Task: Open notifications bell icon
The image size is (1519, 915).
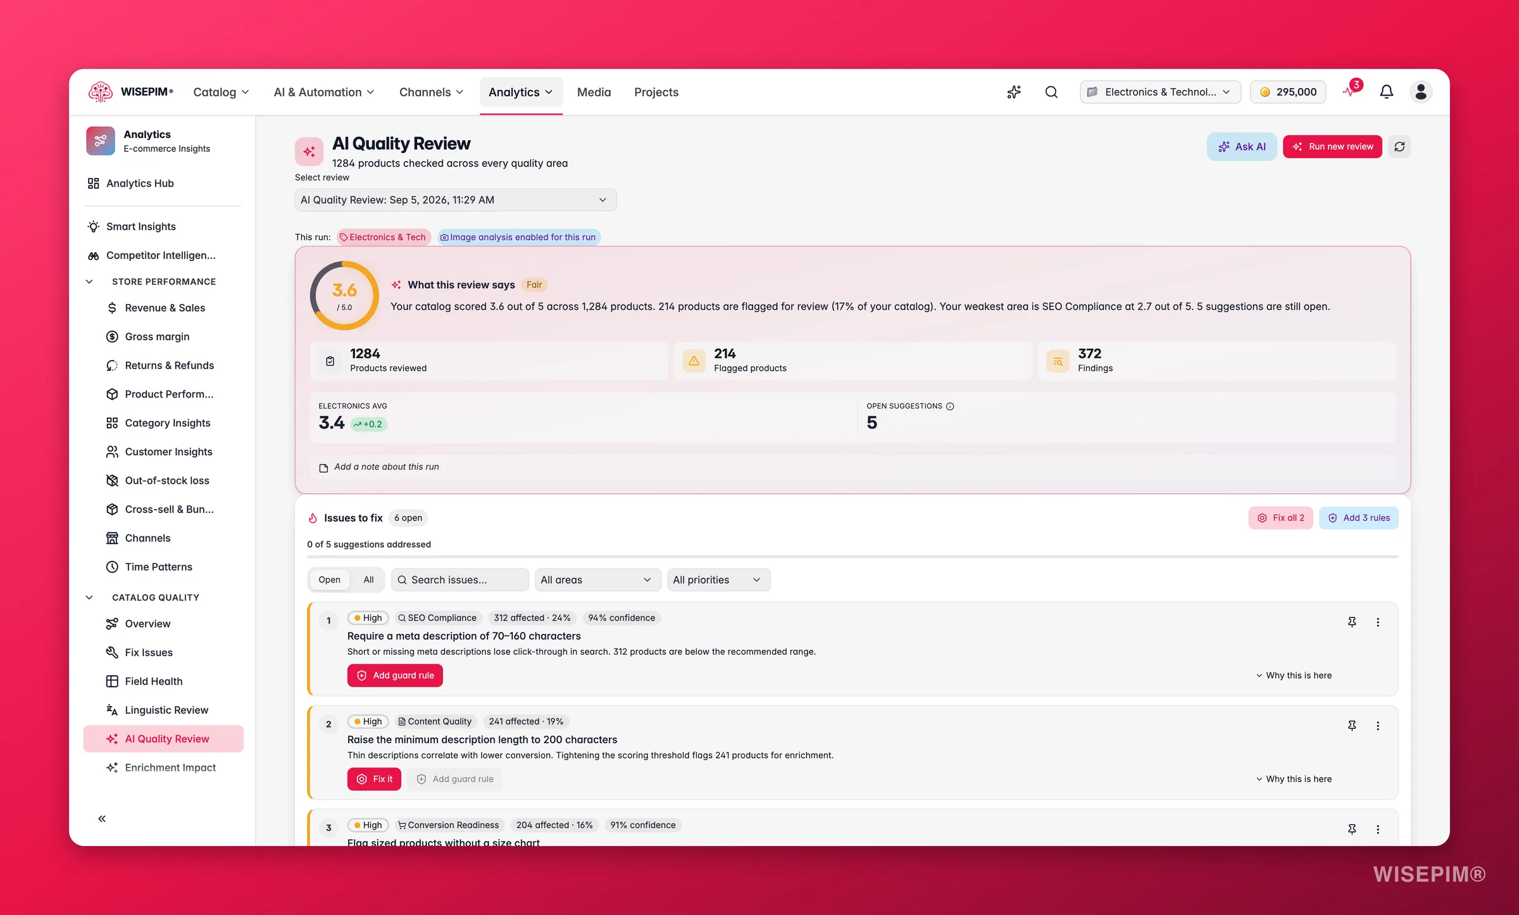Action: (x=1386, y=92)
